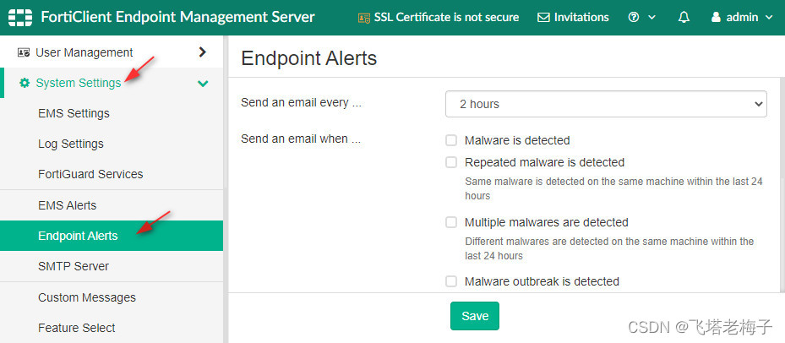785x343 pixels.
Task: Enable Multiple malwares are detected checkbox
Action: [451, 222]
